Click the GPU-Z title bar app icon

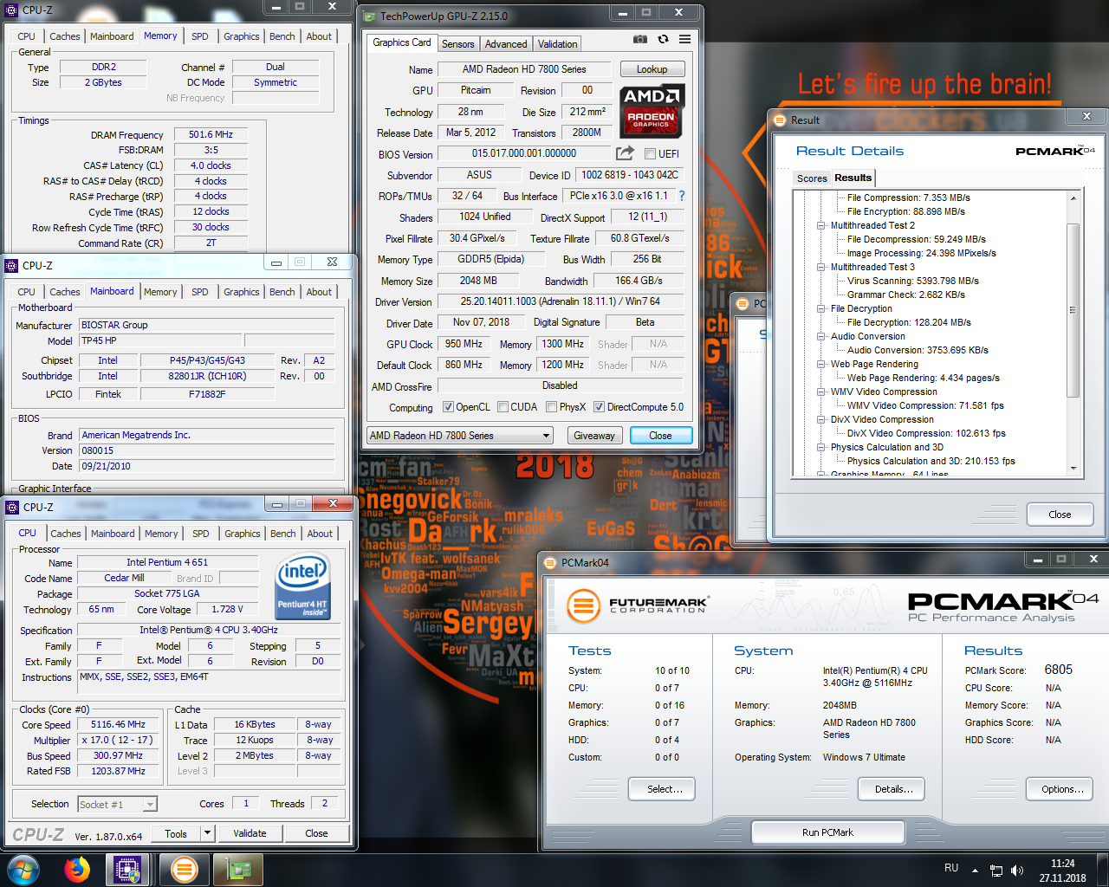pyautogui.click(x=369, y=16)
